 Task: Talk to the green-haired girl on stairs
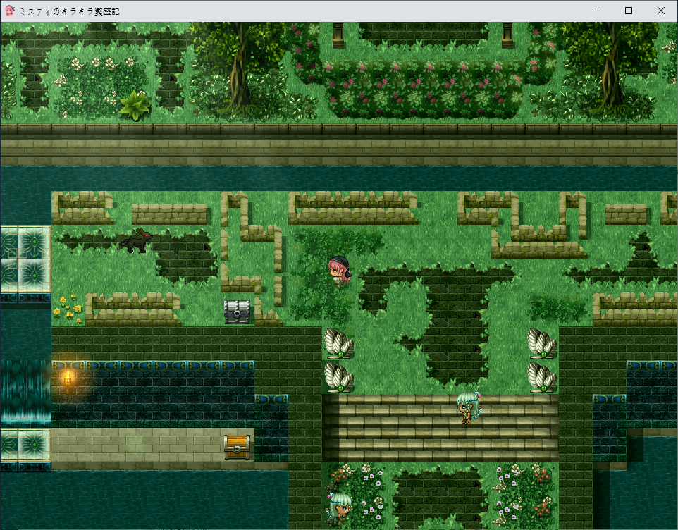click(x=469, y=407)
